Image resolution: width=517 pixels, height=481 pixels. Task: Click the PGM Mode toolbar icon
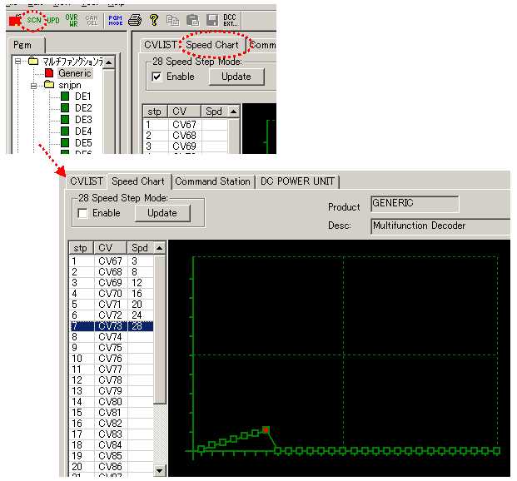click(x=115, y=17)
